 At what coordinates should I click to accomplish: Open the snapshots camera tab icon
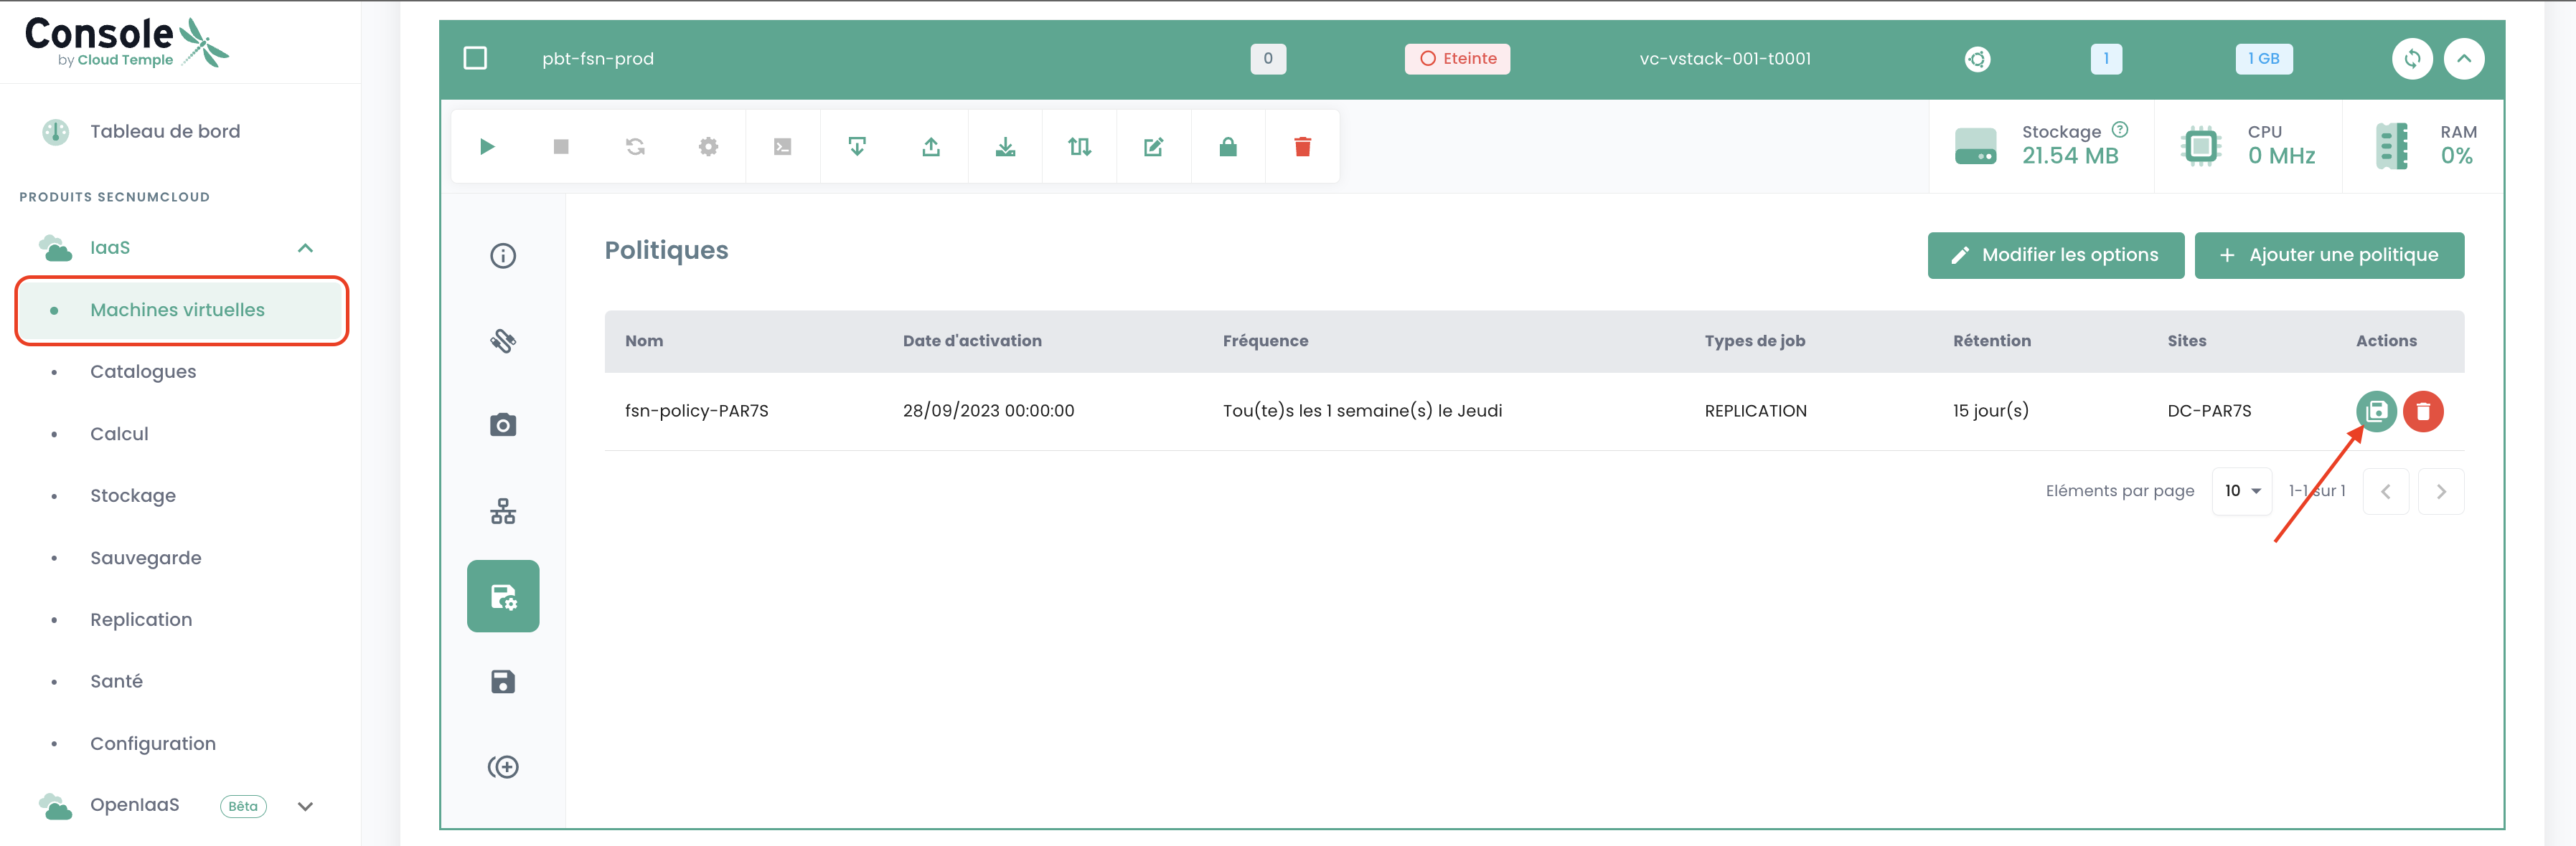[x=503, y=425]
